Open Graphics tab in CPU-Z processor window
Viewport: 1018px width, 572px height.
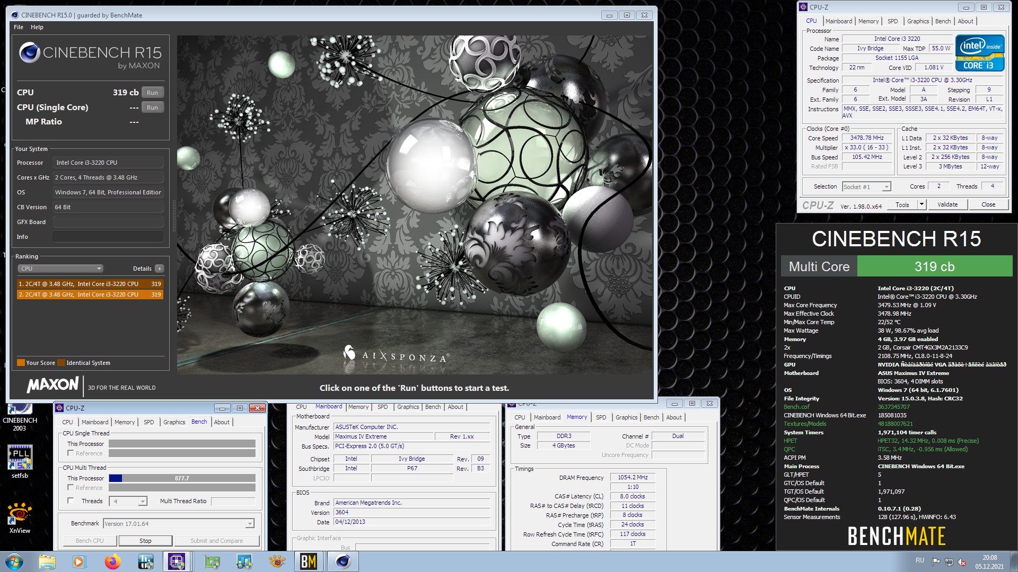coord(918,21)
